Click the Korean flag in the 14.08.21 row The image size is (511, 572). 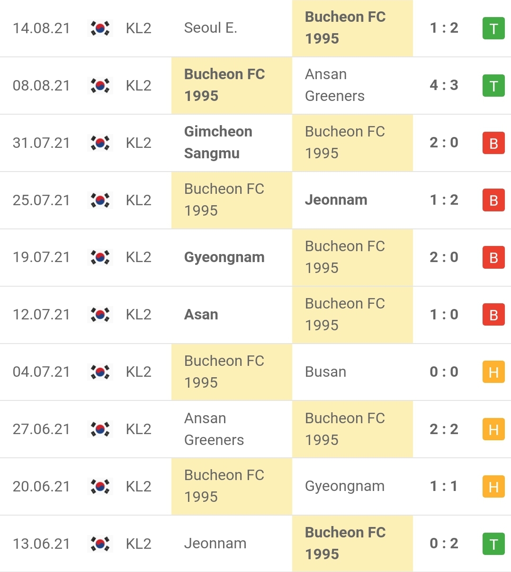[100, 28]
